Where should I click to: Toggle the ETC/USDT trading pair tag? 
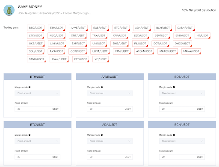pyautogui.click(x=121, y=28)
